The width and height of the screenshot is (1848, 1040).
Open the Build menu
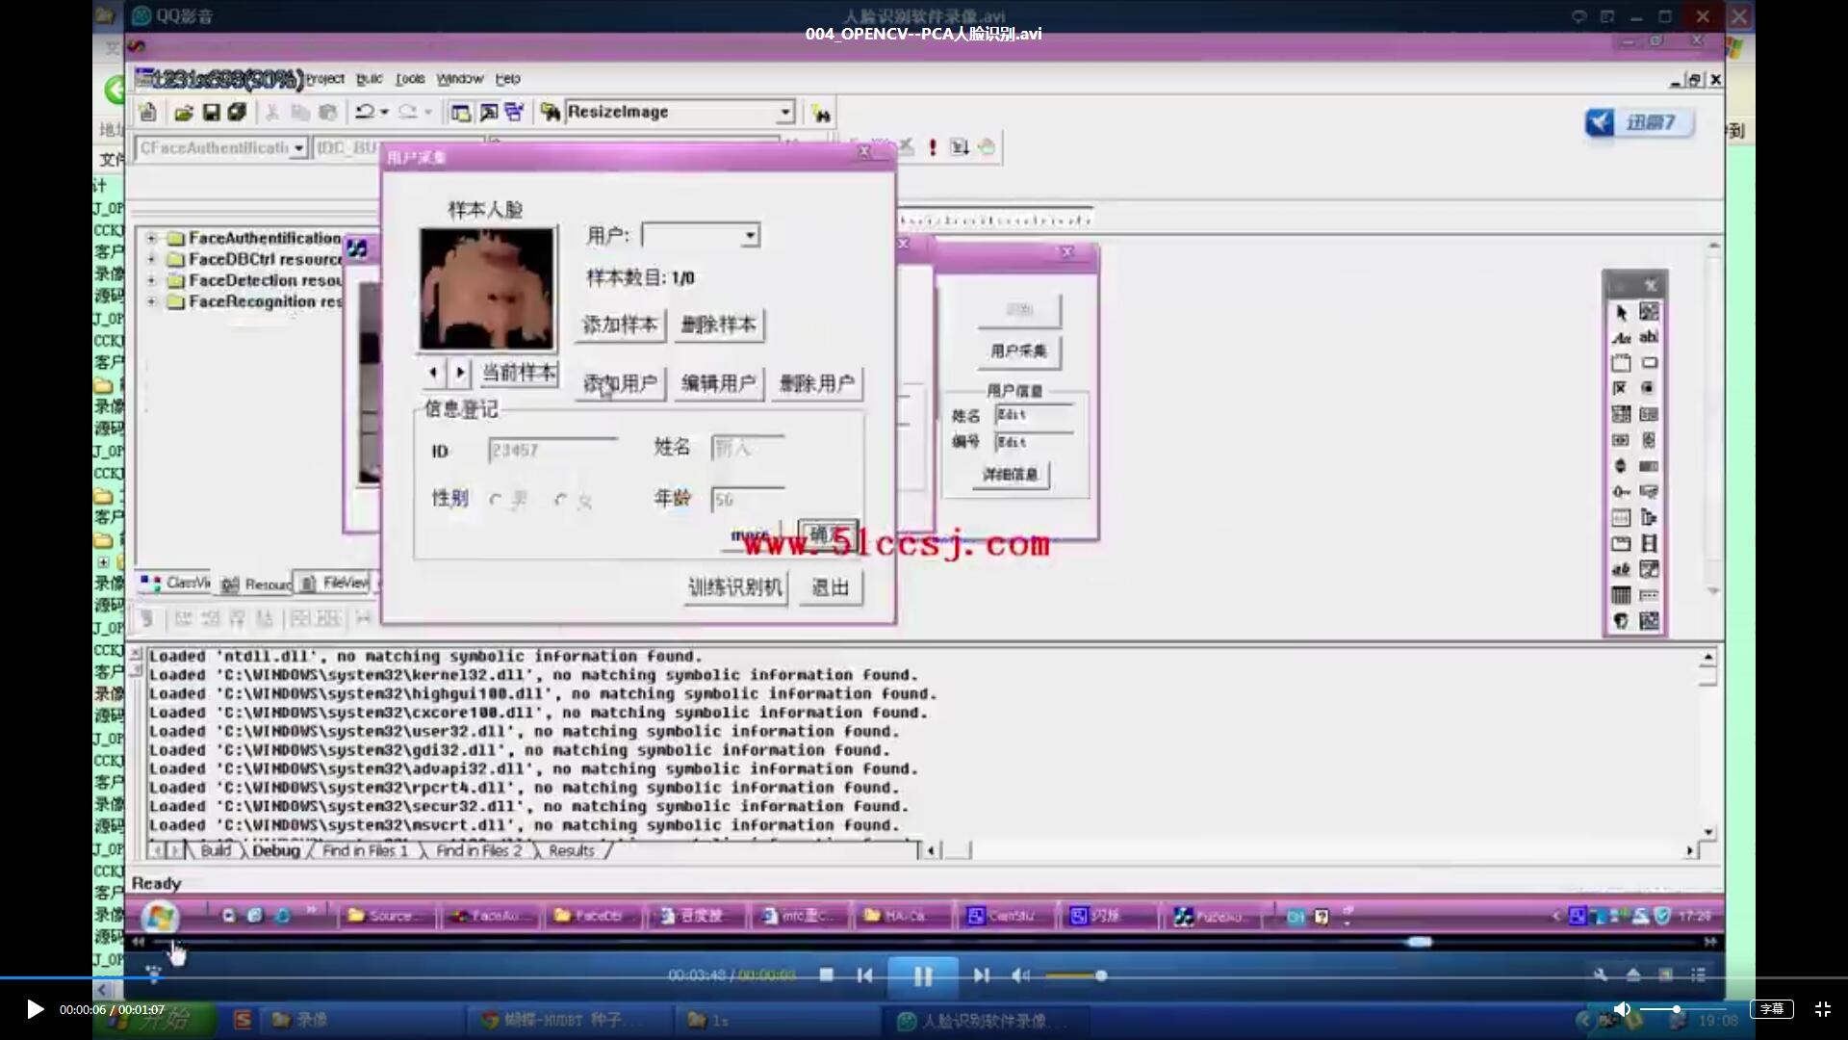click(x=369, y=79)
